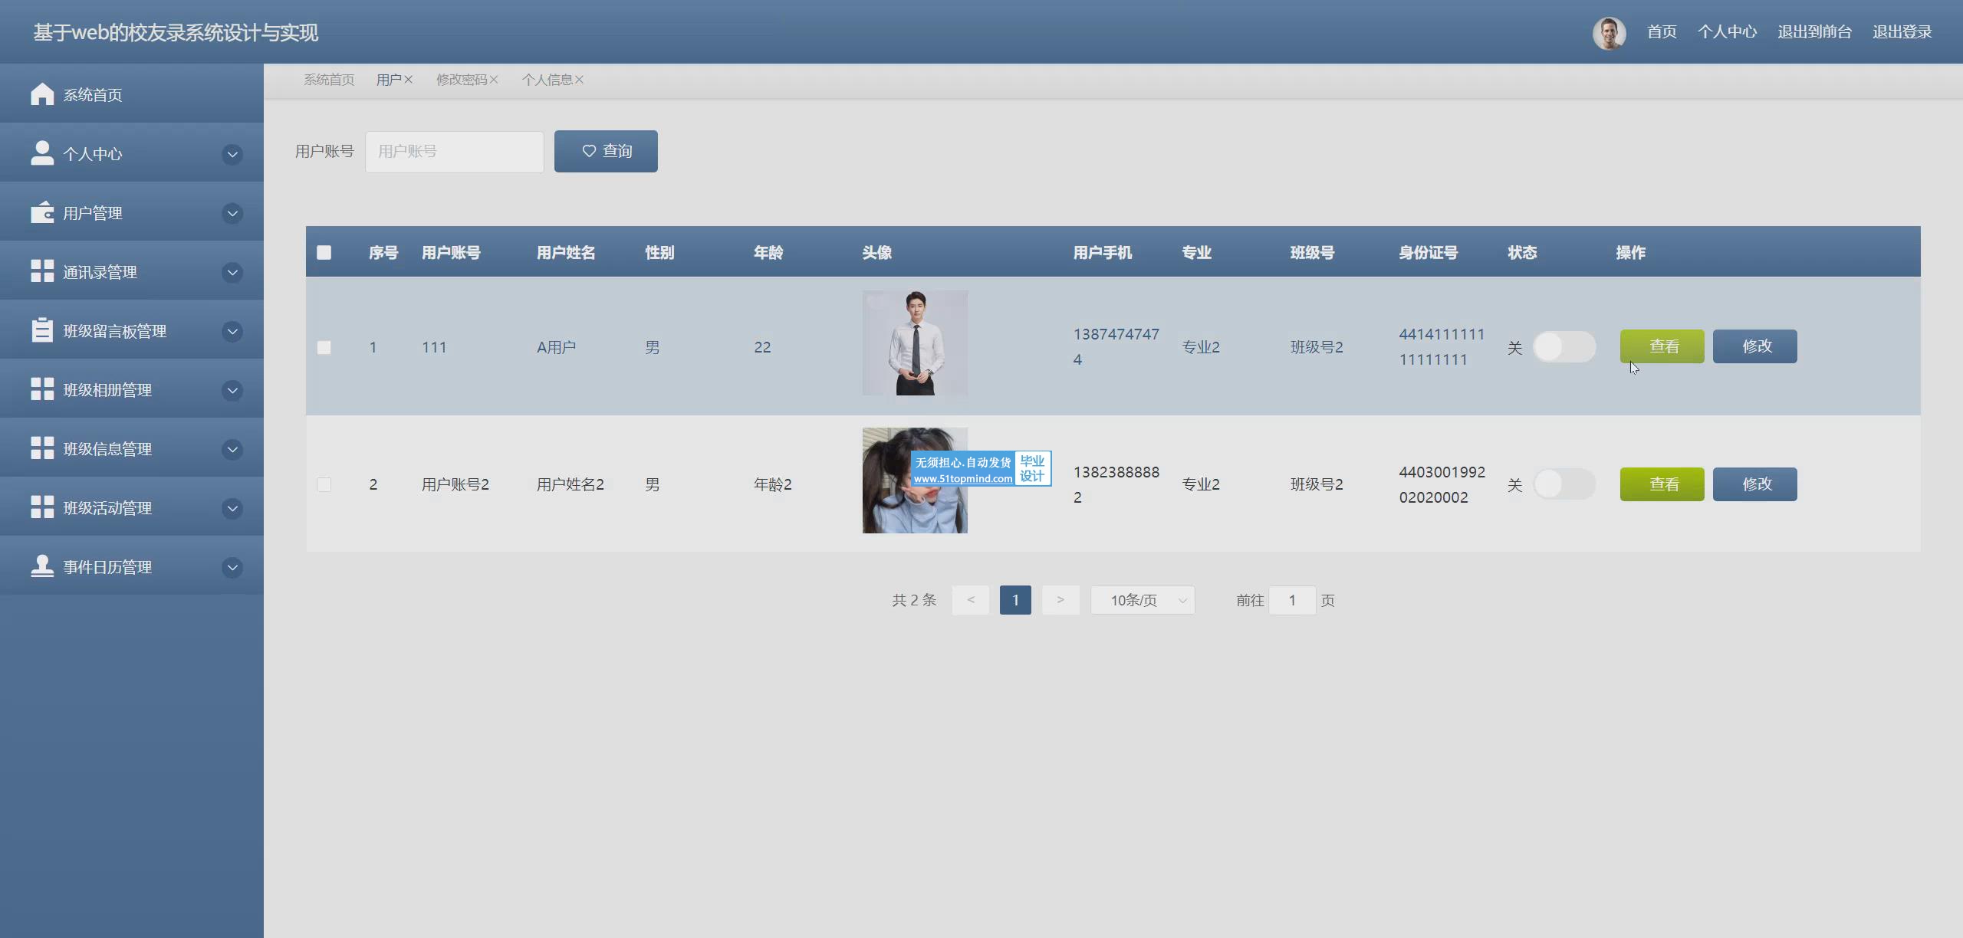Expand the 班级相册管理 menu chevron
Viewport: 1963px width, 938px height.
(x=232, y=390)
